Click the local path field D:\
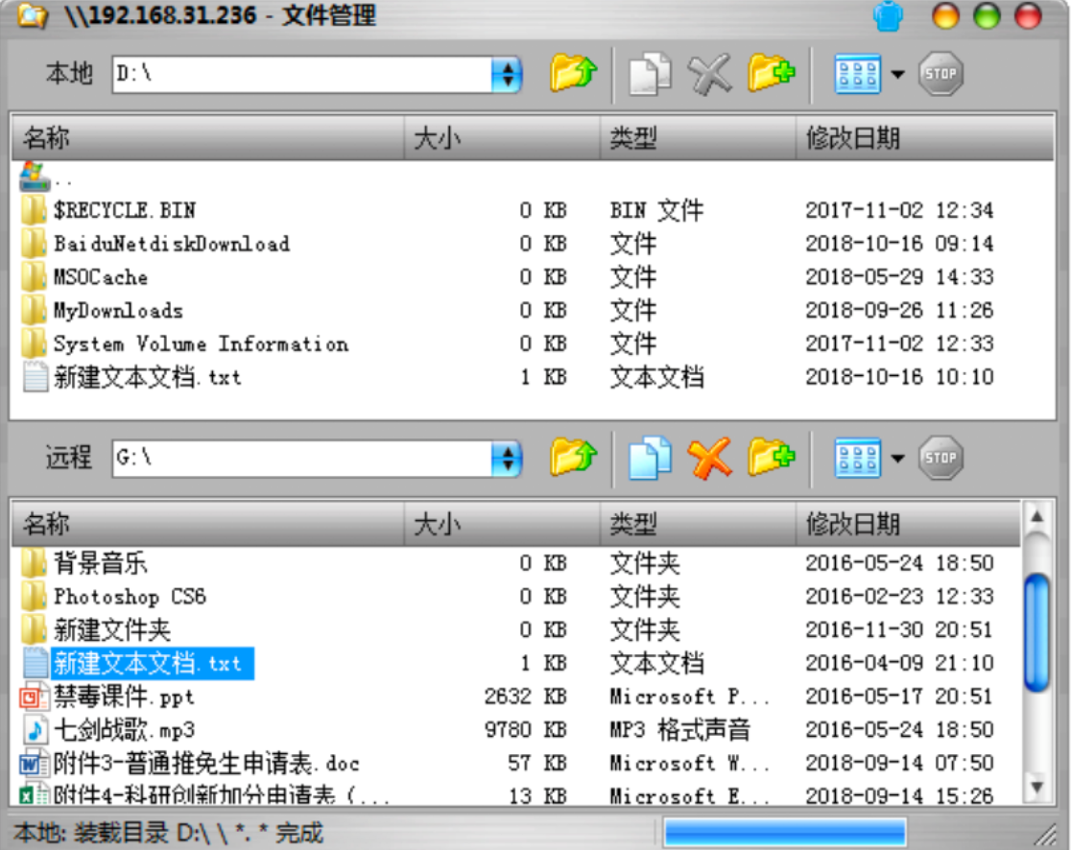This screenshot has height=850, width=1071. point(302,75)
